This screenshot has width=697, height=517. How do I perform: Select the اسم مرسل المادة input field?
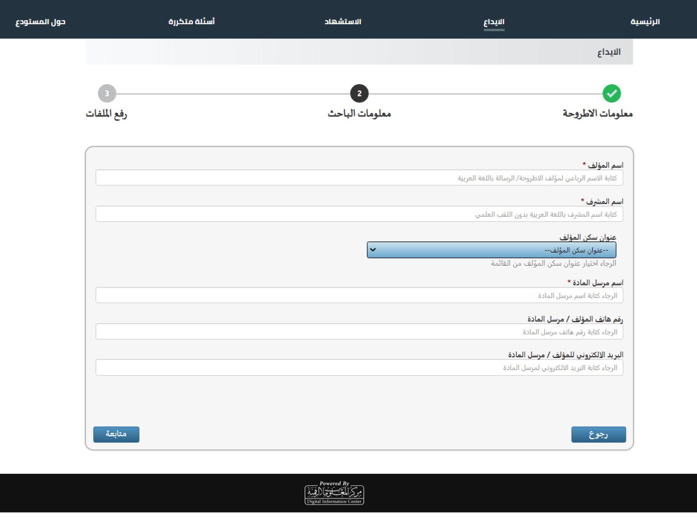pos(359,295)
